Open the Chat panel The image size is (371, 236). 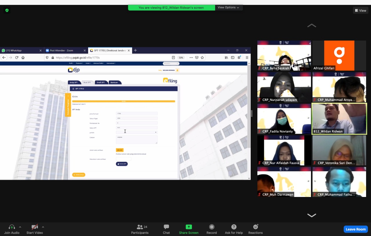(166, 227)
